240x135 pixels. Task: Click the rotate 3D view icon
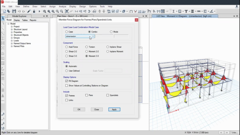(89, 11)
